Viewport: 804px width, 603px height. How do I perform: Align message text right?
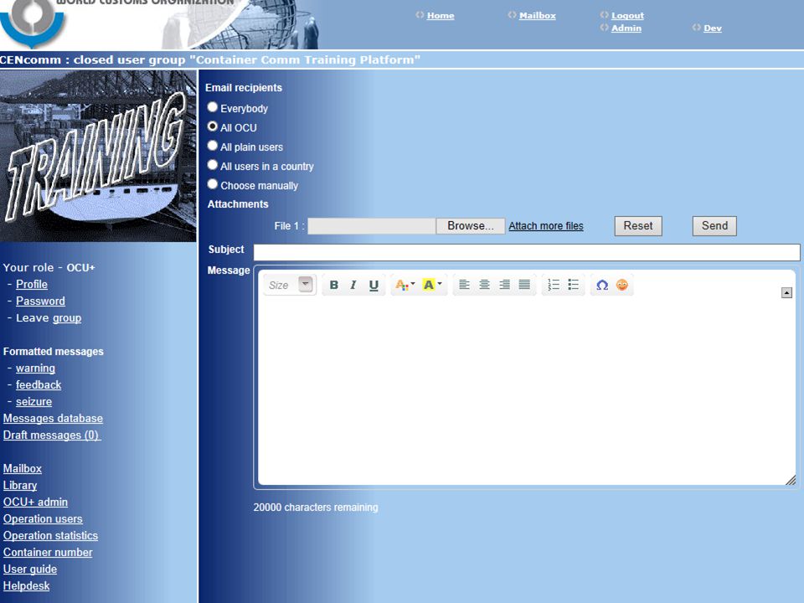tap(504, 285)
